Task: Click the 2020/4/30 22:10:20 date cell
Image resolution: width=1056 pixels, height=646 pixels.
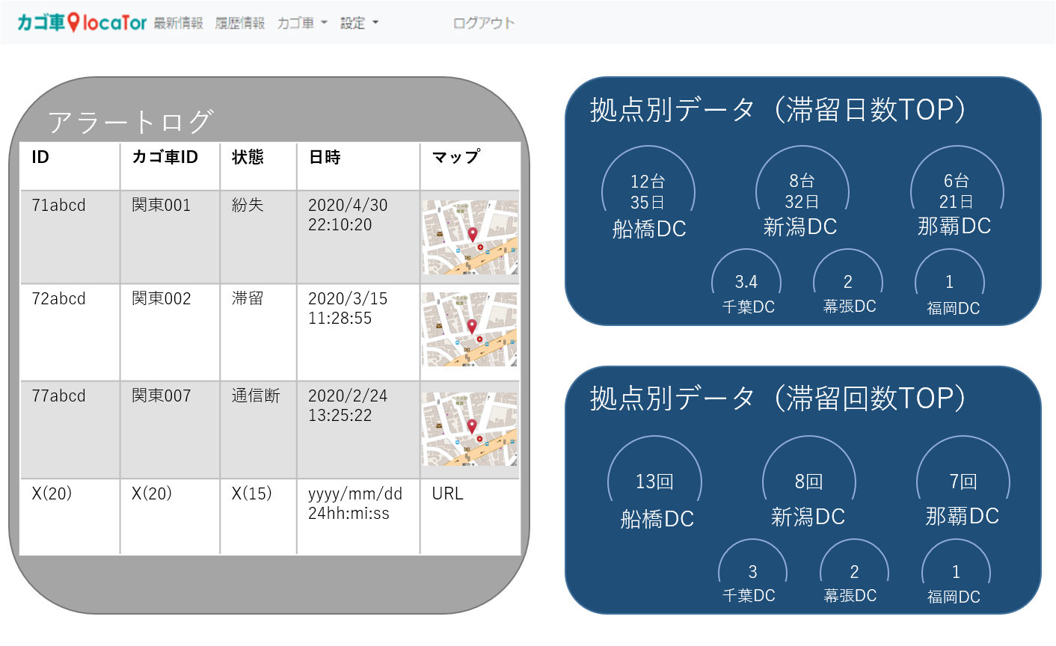Action: tap(358, 237)
